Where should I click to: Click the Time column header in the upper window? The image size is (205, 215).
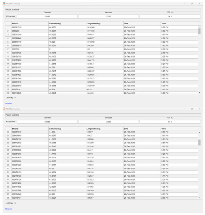pos(179,23)
